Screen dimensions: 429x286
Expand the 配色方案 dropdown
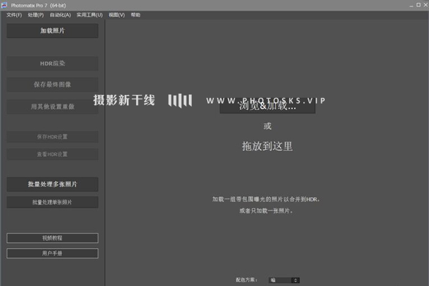click(x=284, y=280)
